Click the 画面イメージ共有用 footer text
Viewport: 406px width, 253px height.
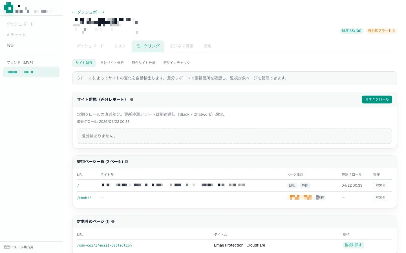click(x=18, y=247)
